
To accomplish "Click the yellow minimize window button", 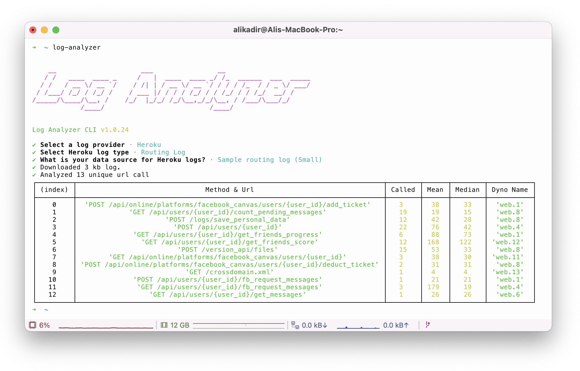I will pos(44,30).
